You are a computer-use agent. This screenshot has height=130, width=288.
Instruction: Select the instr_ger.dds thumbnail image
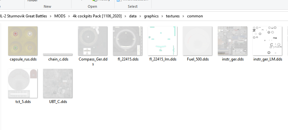tap(233, 41)
